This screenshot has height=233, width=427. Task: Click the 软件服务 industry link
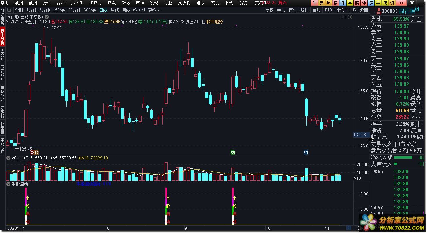(x=214, y=22)
